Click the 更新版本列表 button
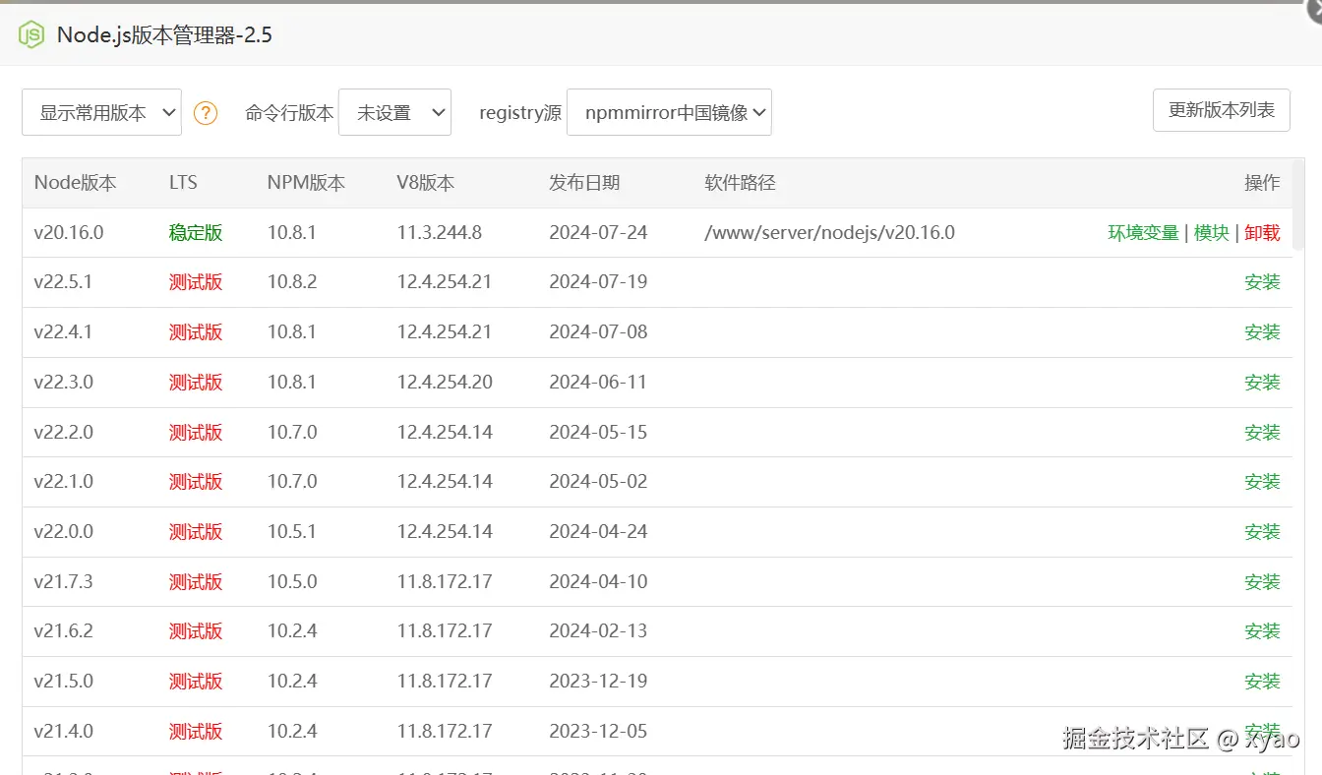 (1221, 110)
